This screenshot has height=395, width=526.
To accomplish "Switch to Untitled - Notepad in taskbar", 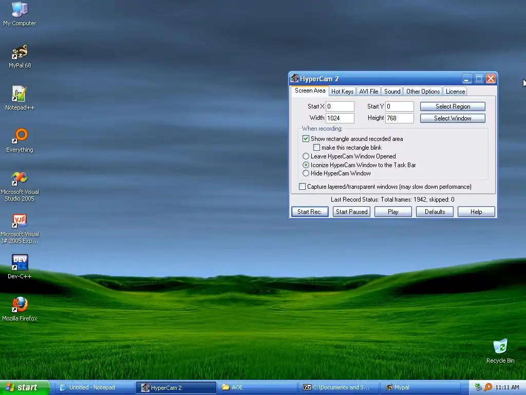I will click(95, 387).
